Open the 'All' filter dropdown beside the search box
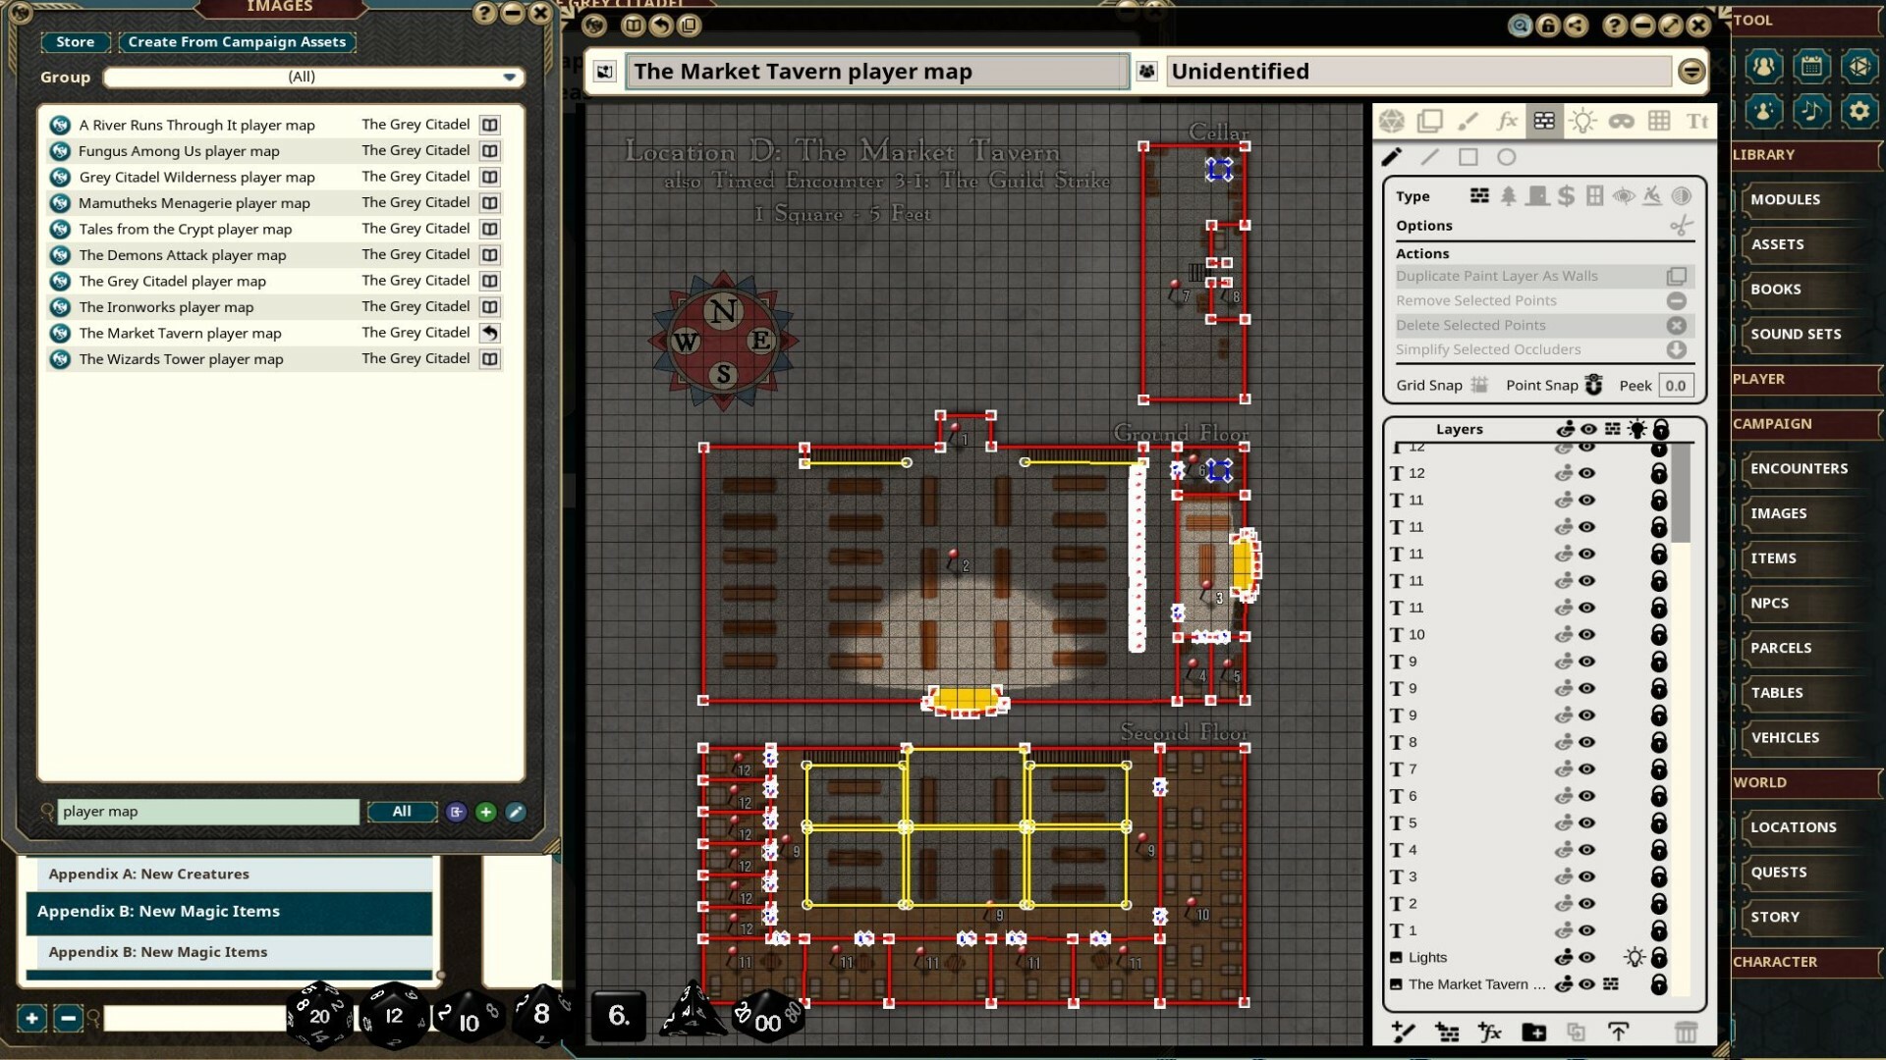The image size is (1886, 1060). 402,812
